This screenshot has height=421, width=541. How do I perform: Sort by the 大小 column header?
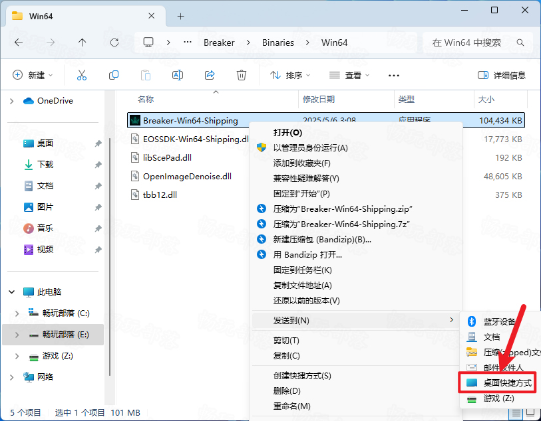[x=486, y=100]
